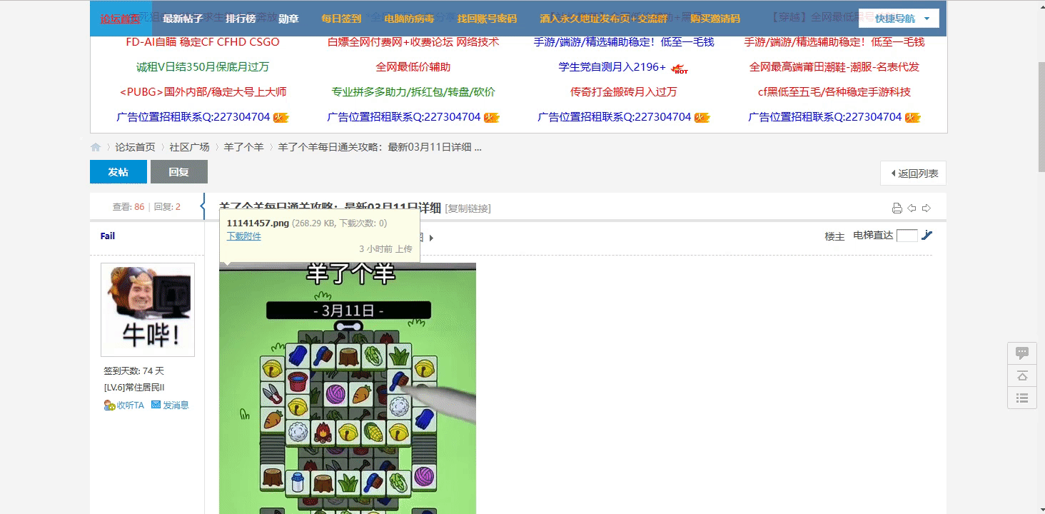Click the speech bubble quick reply icon

pyautogui.click(x=1021, y=353)
